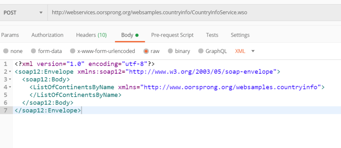Select the GraphQL body type

point(201,51)
